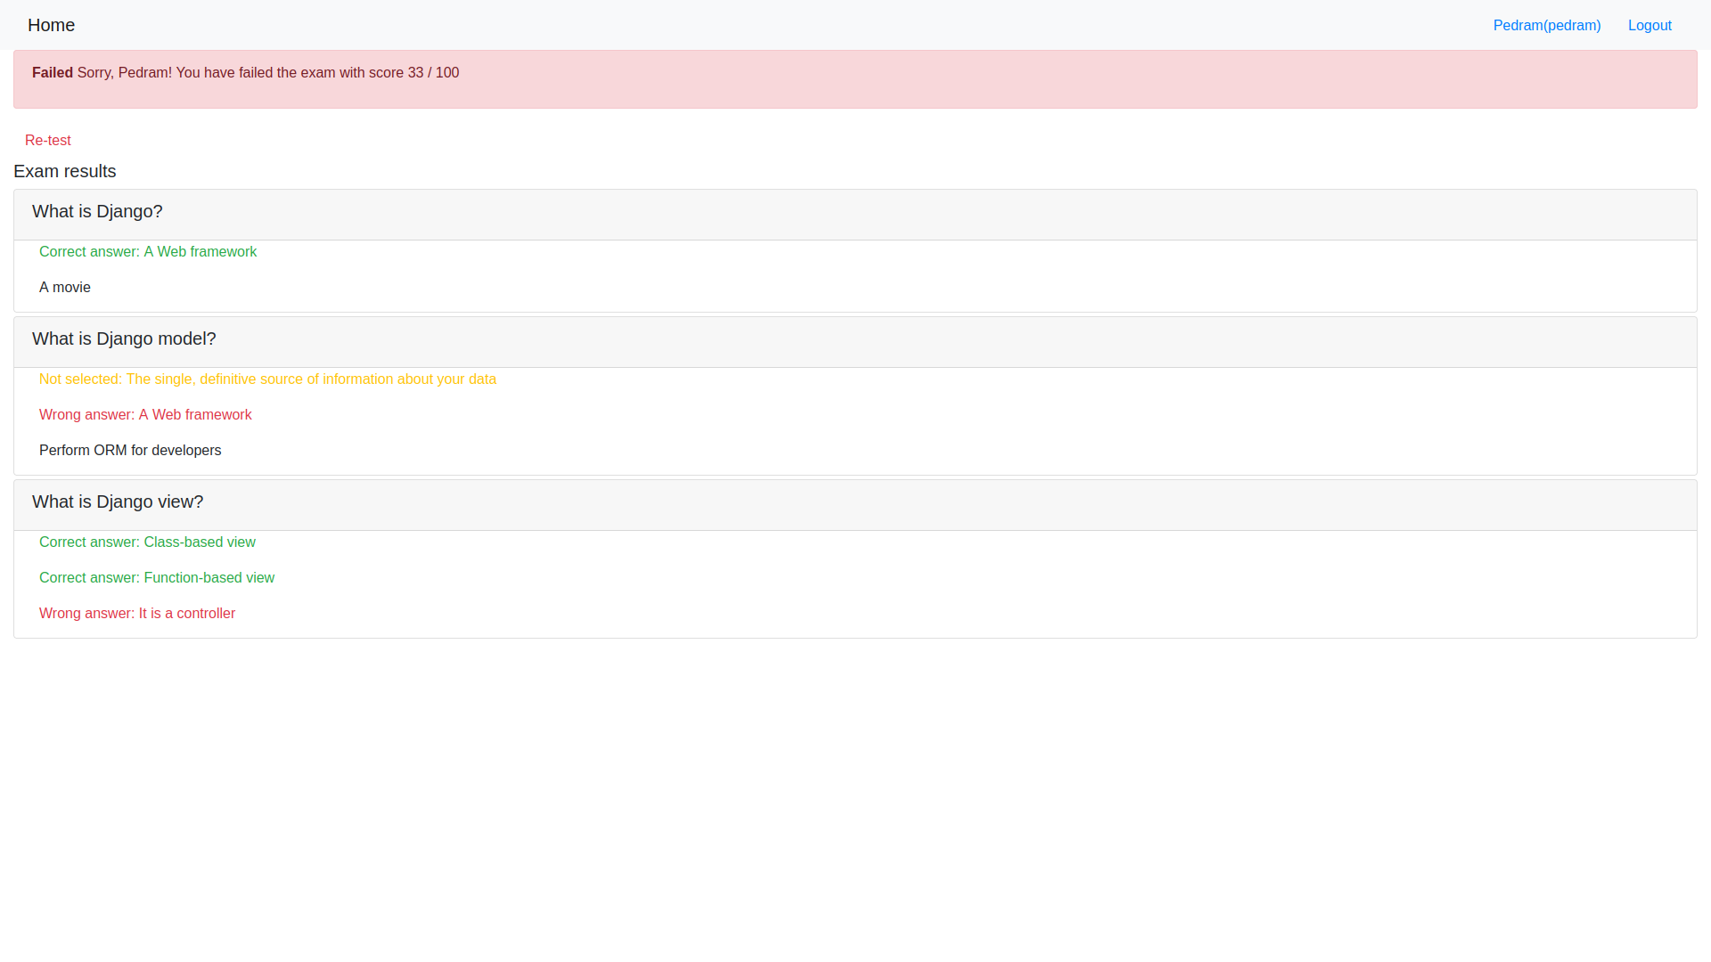Click the 'A movie' answer option
The width and height of the screenshot is (1711, 962).
coord(64,287)
